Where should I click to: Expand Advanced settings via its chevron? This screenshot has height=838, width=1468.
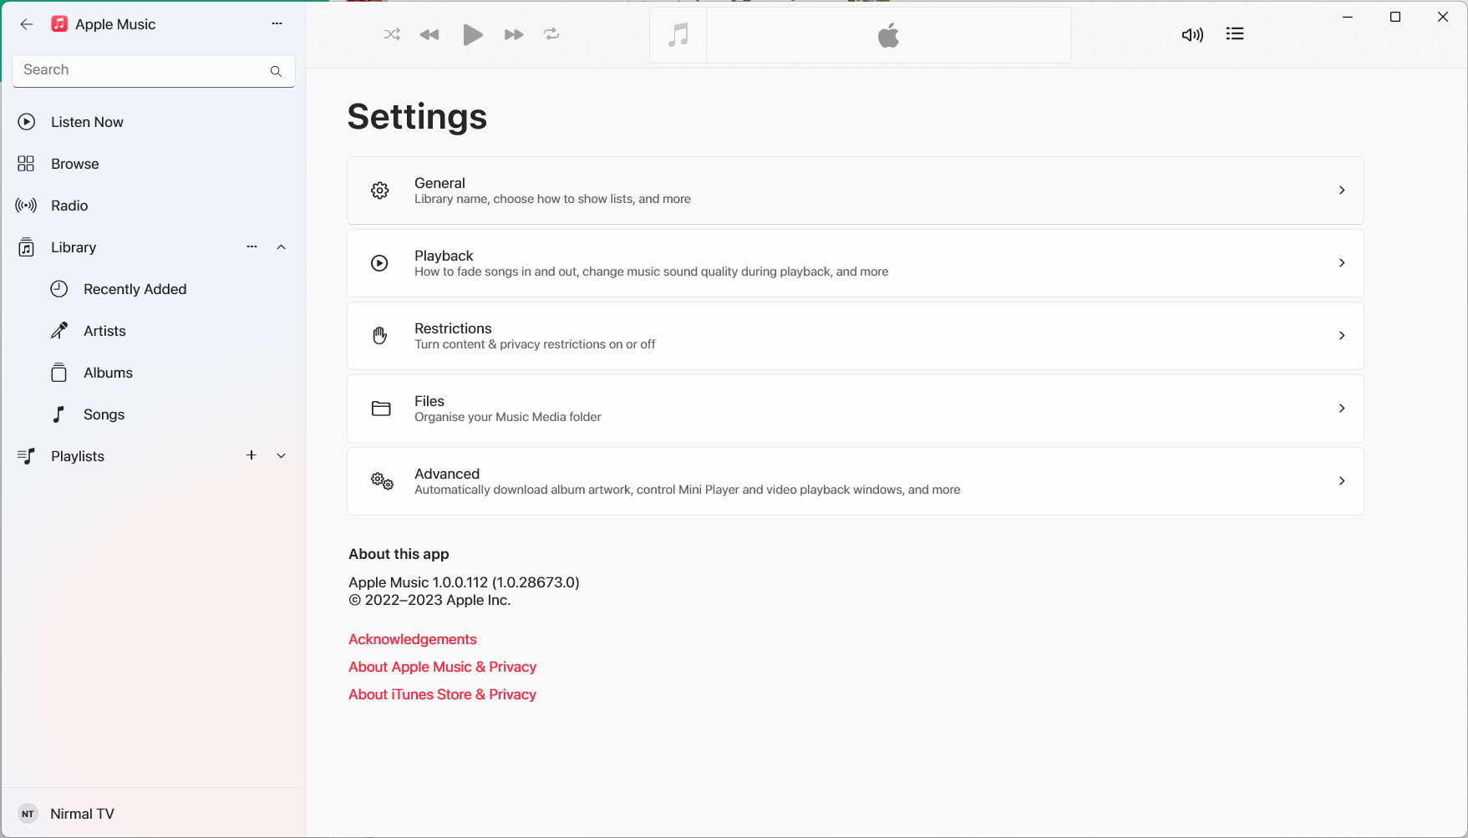[x=1342, y=481]
